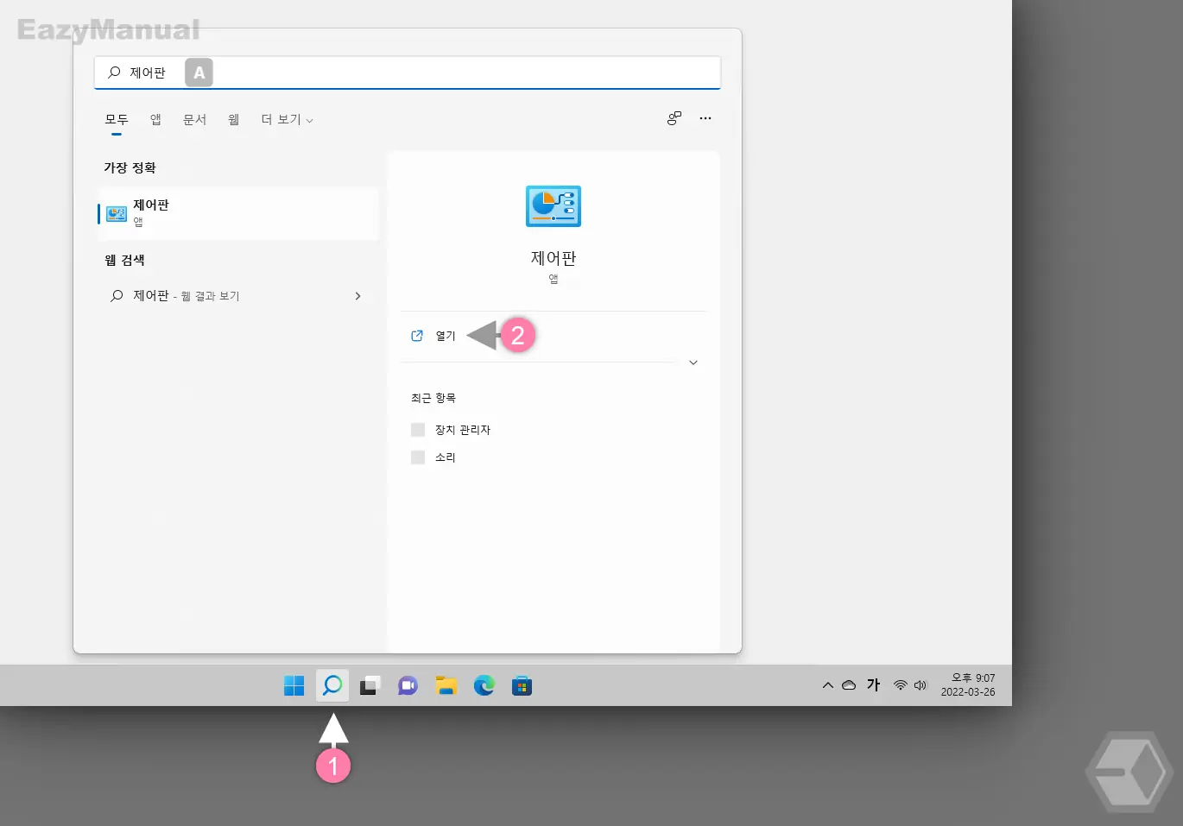
Task: Open Task View on the taskbar
Action: [370, 685]
